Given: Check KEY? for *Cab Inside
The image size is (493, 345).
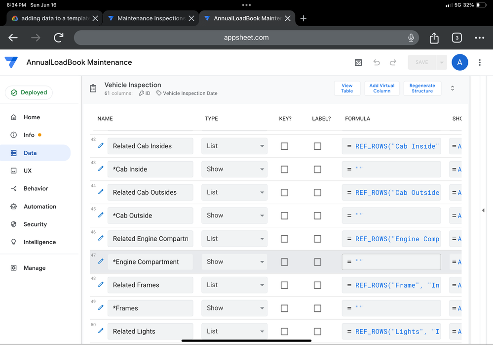Looking at the screenshot, I should pyautogui.click(x=284, y=170).
